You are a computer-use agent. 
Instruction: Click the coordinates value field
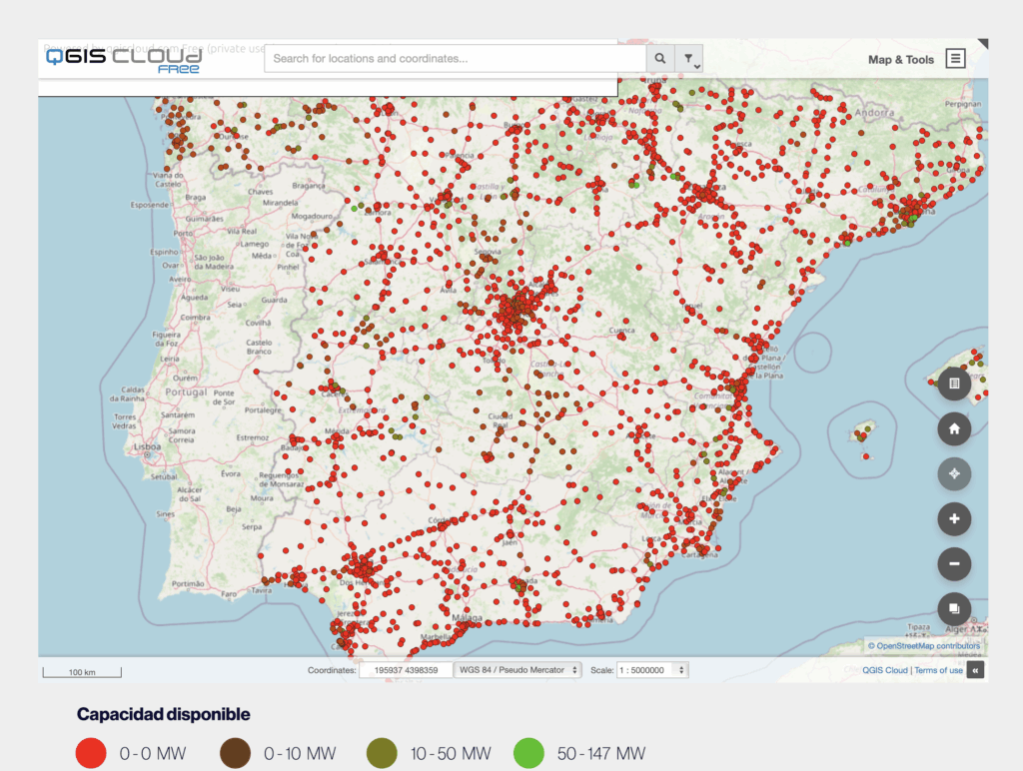[x=406, y=670]
